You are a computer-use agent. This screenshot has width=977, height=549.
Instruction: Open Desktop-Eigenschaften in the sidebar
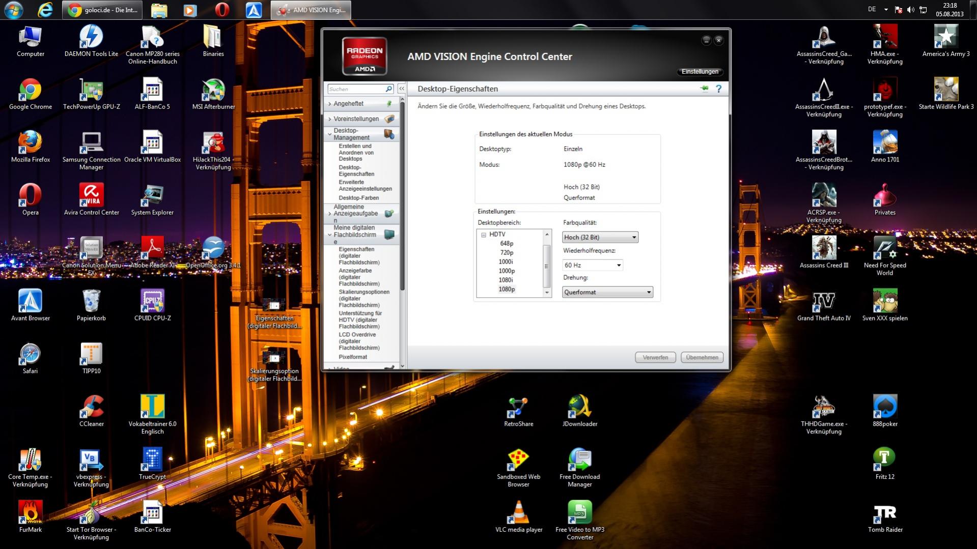point(356,170)
